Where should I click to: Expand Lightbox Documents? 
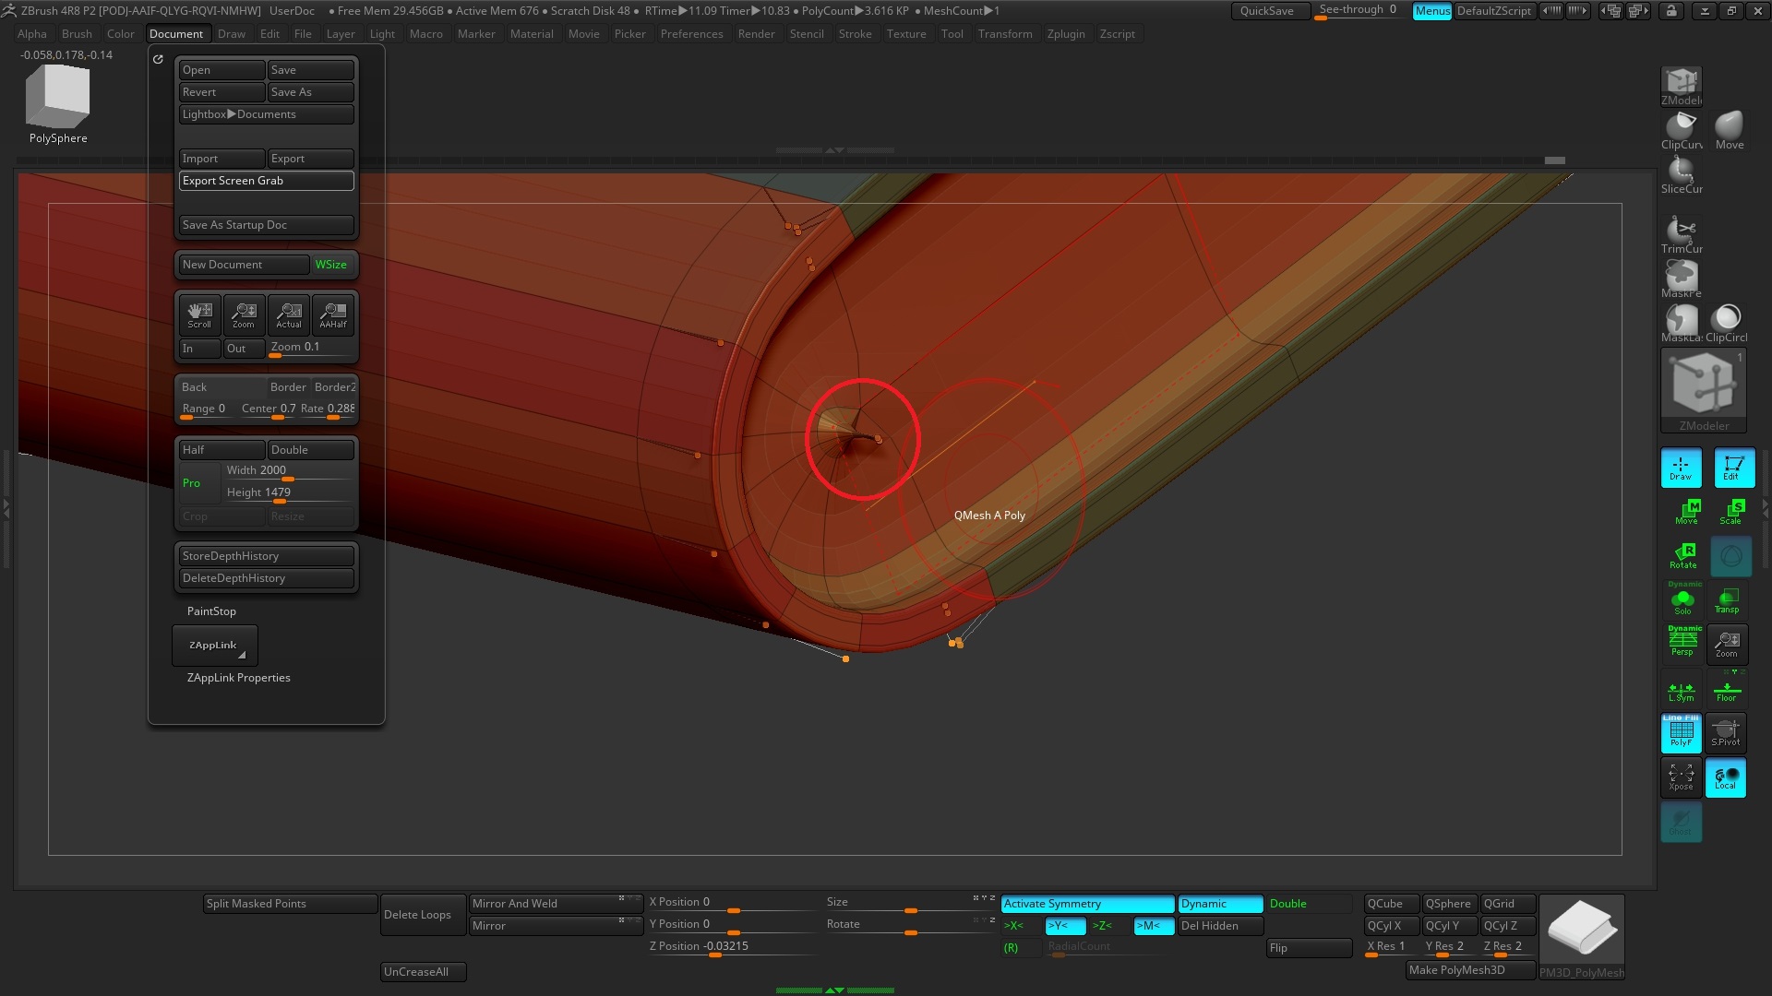click(x=266, y=114)
